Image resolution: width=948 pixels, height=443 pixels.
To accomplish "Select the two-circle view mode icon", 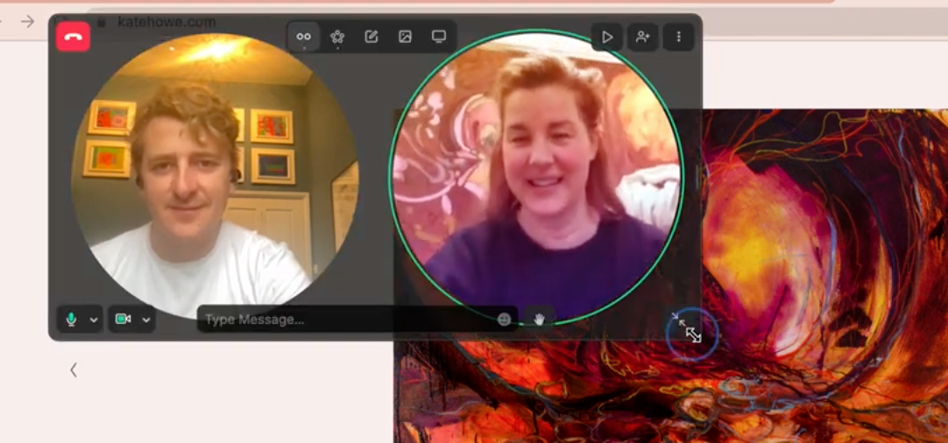I will point(304,37).
